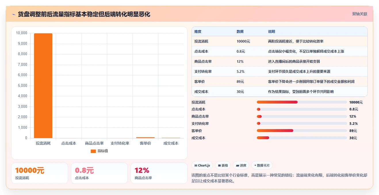379x195 pixels.
Task: Click the Chart.js tag chip
Action: (x=202, y=165)
